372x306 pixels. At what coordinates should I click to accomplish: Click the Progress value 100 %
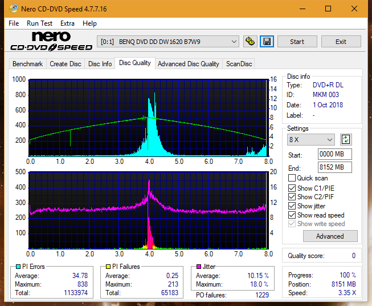348,275
